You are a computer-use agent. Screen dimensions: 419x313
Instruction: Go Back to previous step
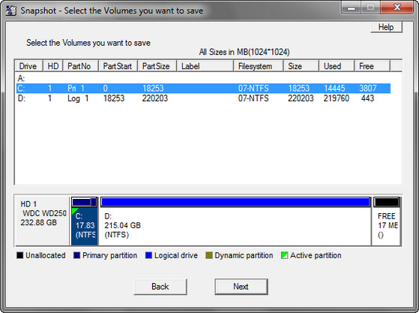click(160, 287)
